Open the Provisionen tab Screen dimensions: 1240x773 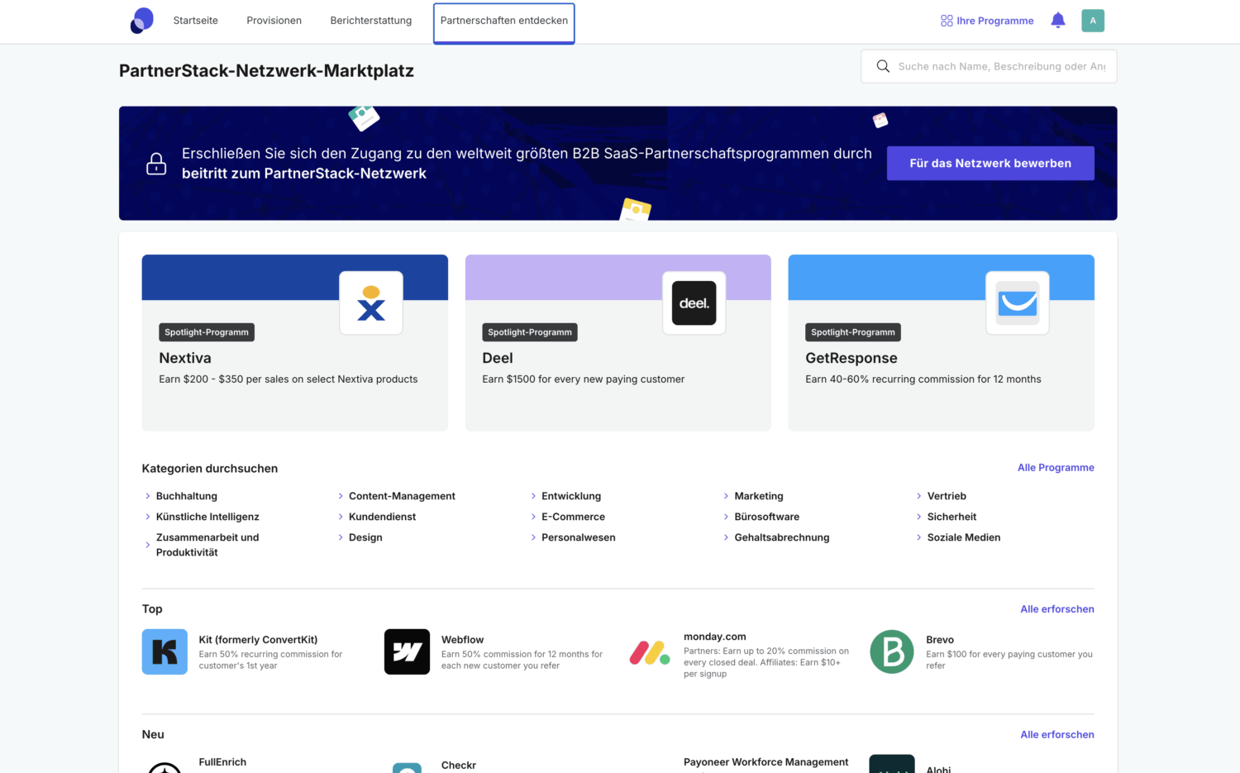click(274, 21)
